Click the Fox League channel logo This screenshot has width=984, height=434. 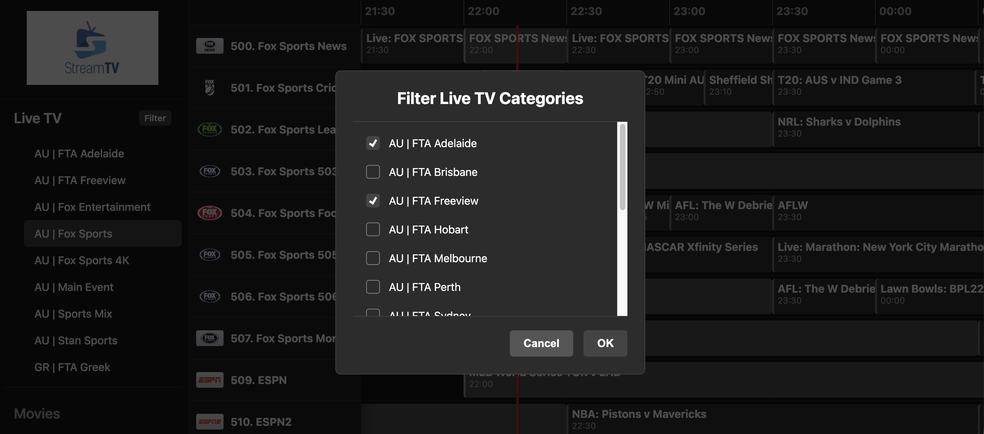pos(209,129)
